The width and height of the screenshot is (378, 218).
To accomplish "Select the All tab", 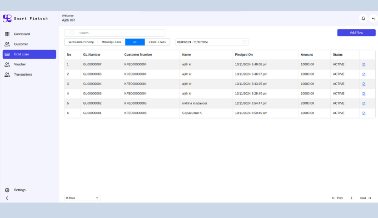I will tap(135, 42).
